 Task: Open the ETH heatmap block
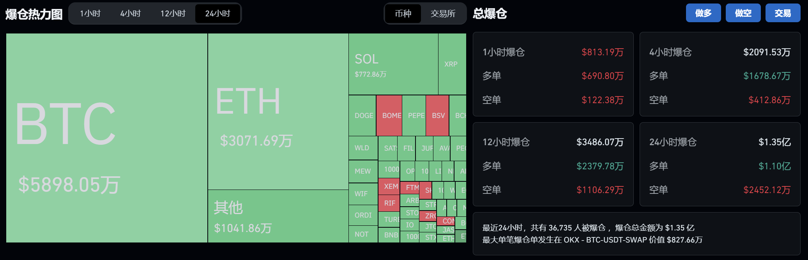278,111
